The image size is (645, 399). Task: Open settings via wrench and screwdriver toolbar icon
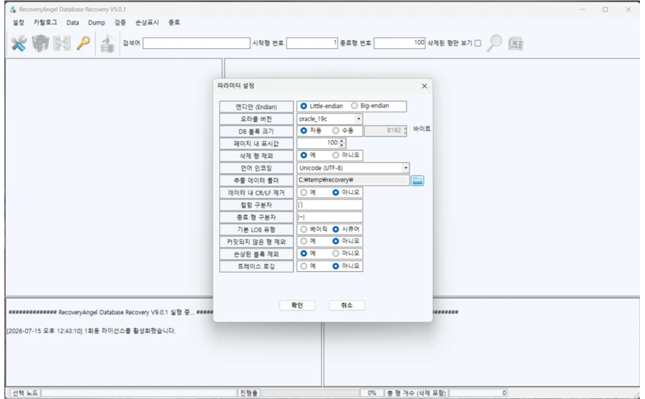[18, 43]
